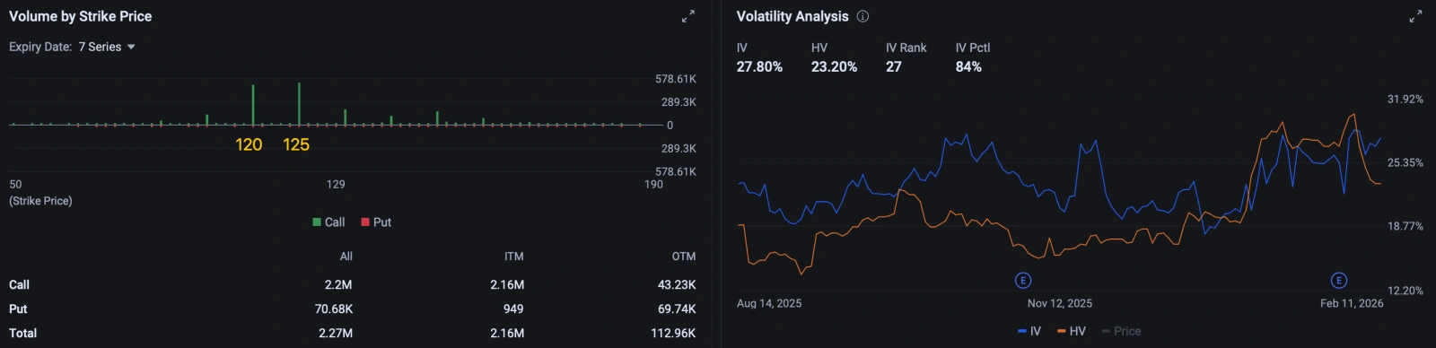The image size is (1436, 348).
Task: Click the IV Pctl value 84%
Action: tap(968, 66)
